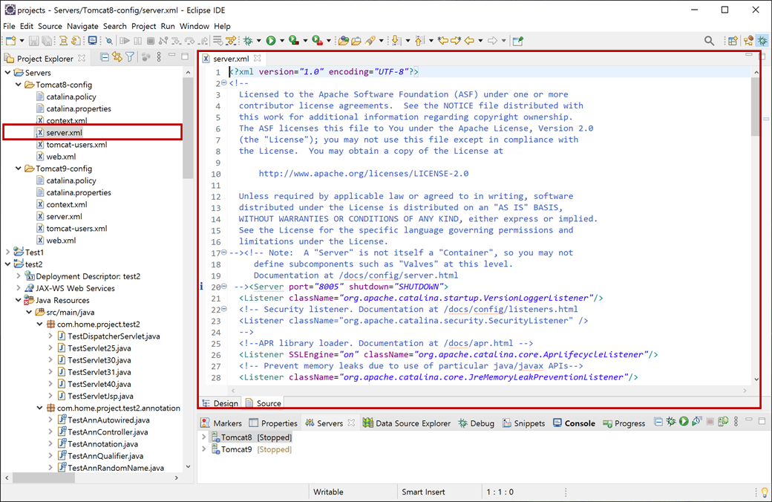Toggle Skip All Breakpoints icon
Image resolution: width=772 pixels, height=502 pixels.
109,41
